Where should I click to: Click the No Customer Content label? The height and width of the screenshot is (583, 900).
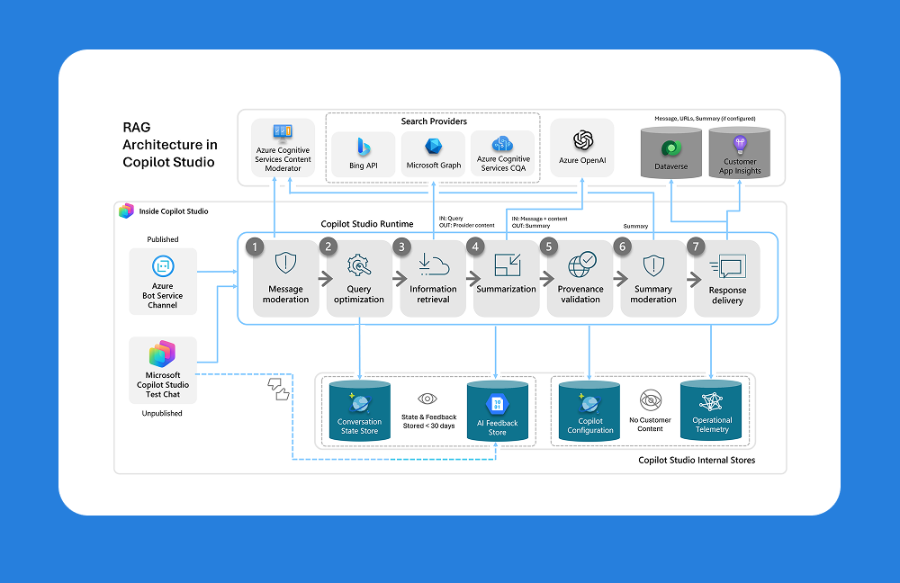tap(650, 425)
